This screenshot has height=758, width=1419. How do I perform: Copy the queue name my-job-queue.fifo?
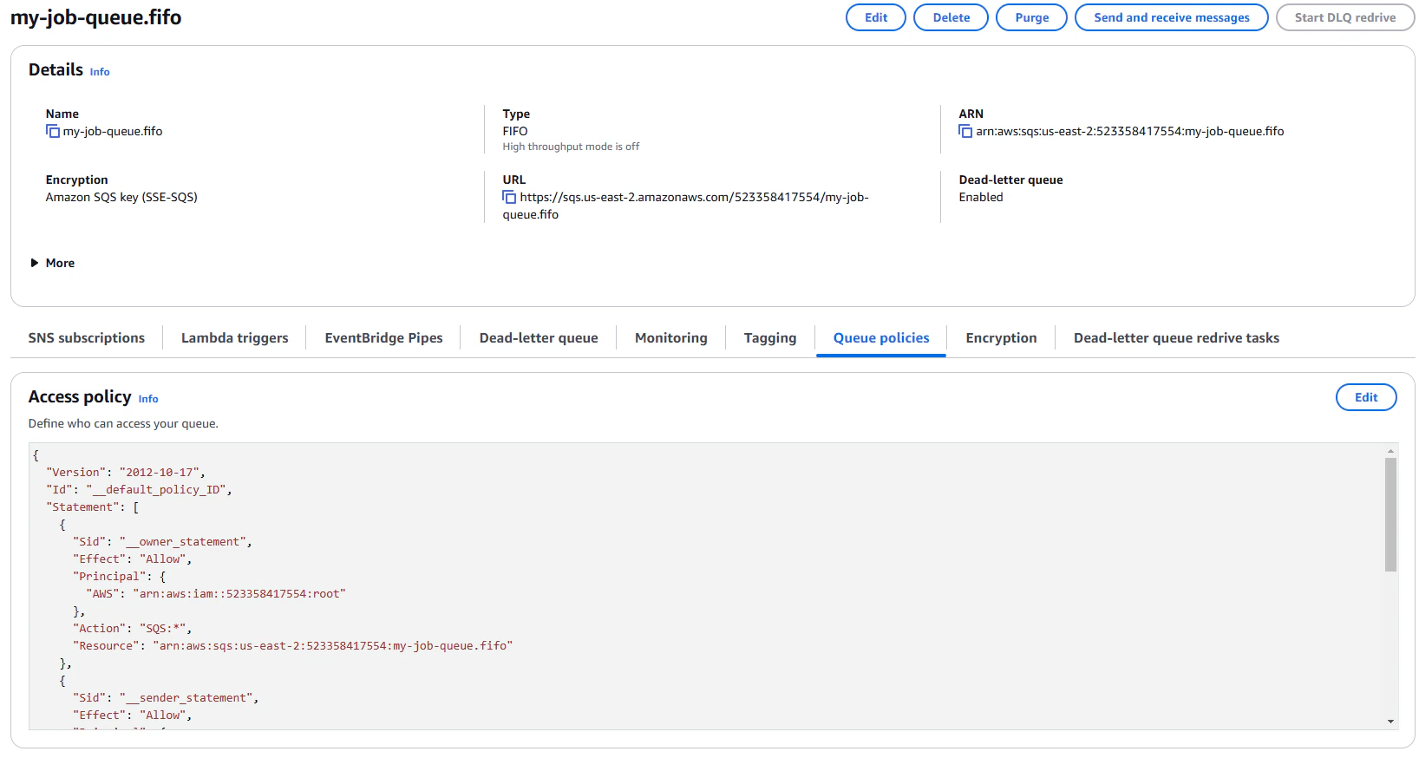pos(53,132)
